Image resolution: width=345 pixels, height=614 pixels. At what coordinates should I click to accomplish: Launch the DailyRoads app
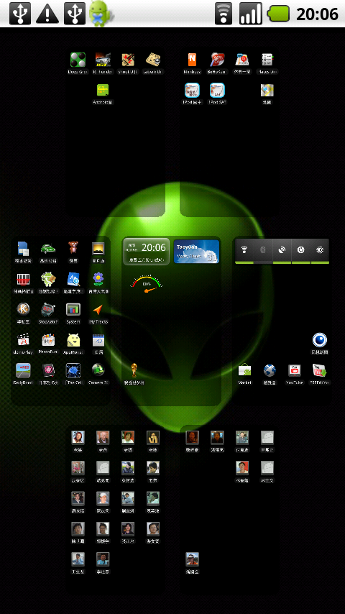click(x=23, y=370)
